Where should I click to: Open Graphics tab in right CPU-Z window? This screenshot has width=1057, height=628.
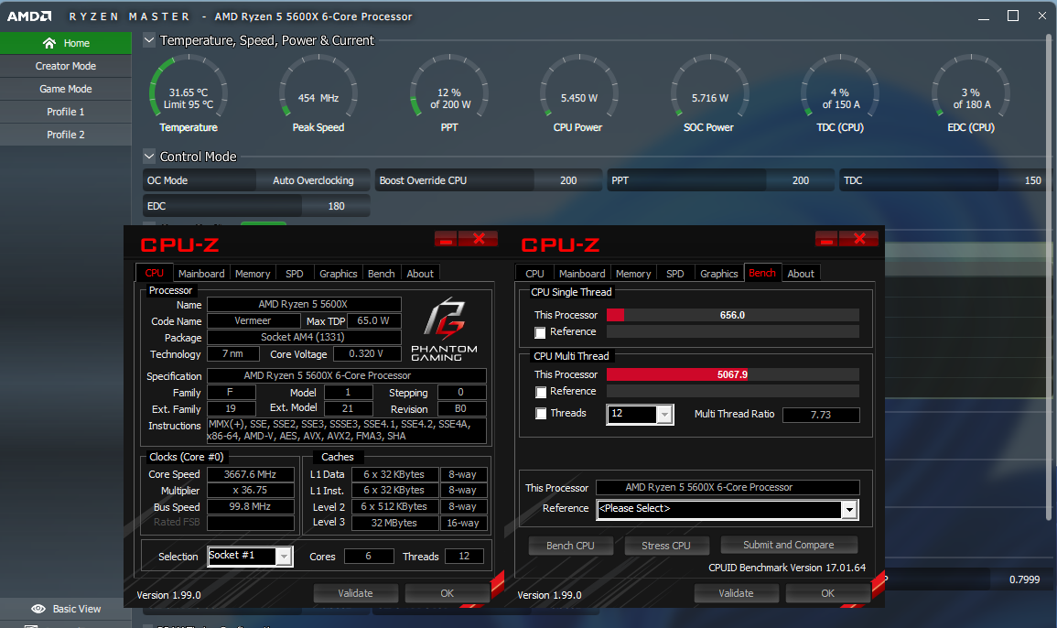(718, 273)
